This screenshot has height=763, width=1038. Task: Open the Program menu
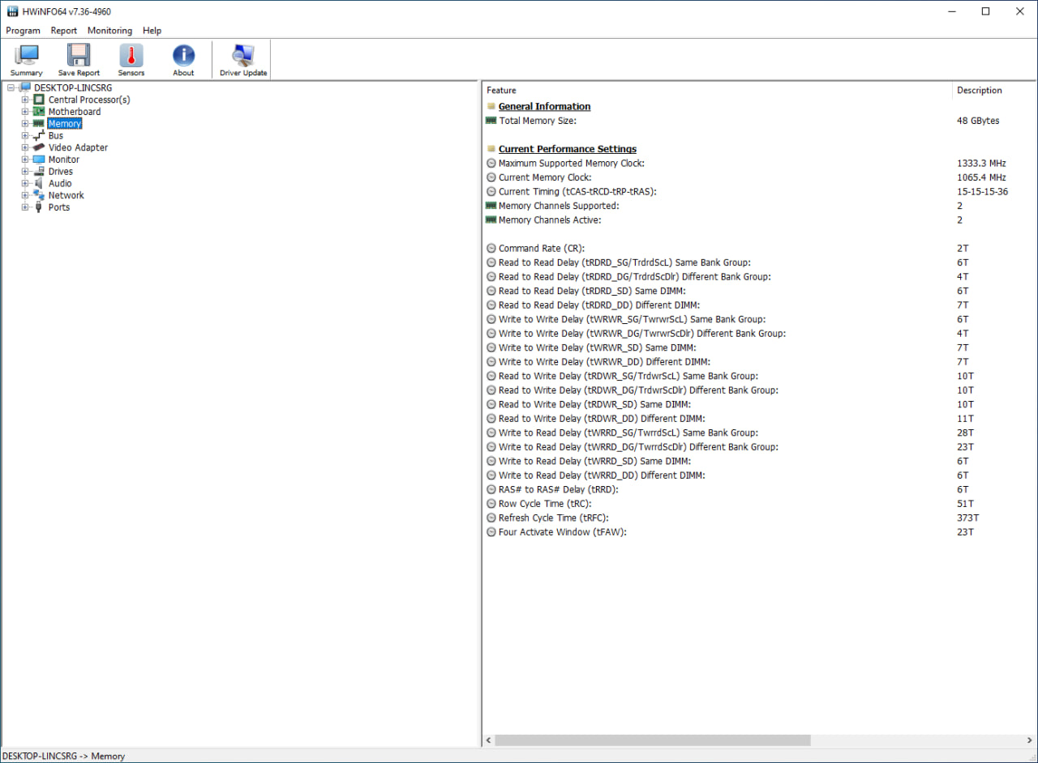(x=23, y=31)
